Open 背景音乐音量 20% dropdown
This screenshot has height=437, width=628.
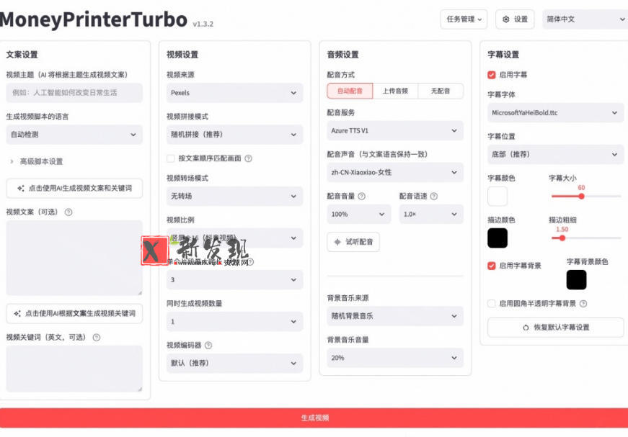pyautogui.click(x=395, y=358)
